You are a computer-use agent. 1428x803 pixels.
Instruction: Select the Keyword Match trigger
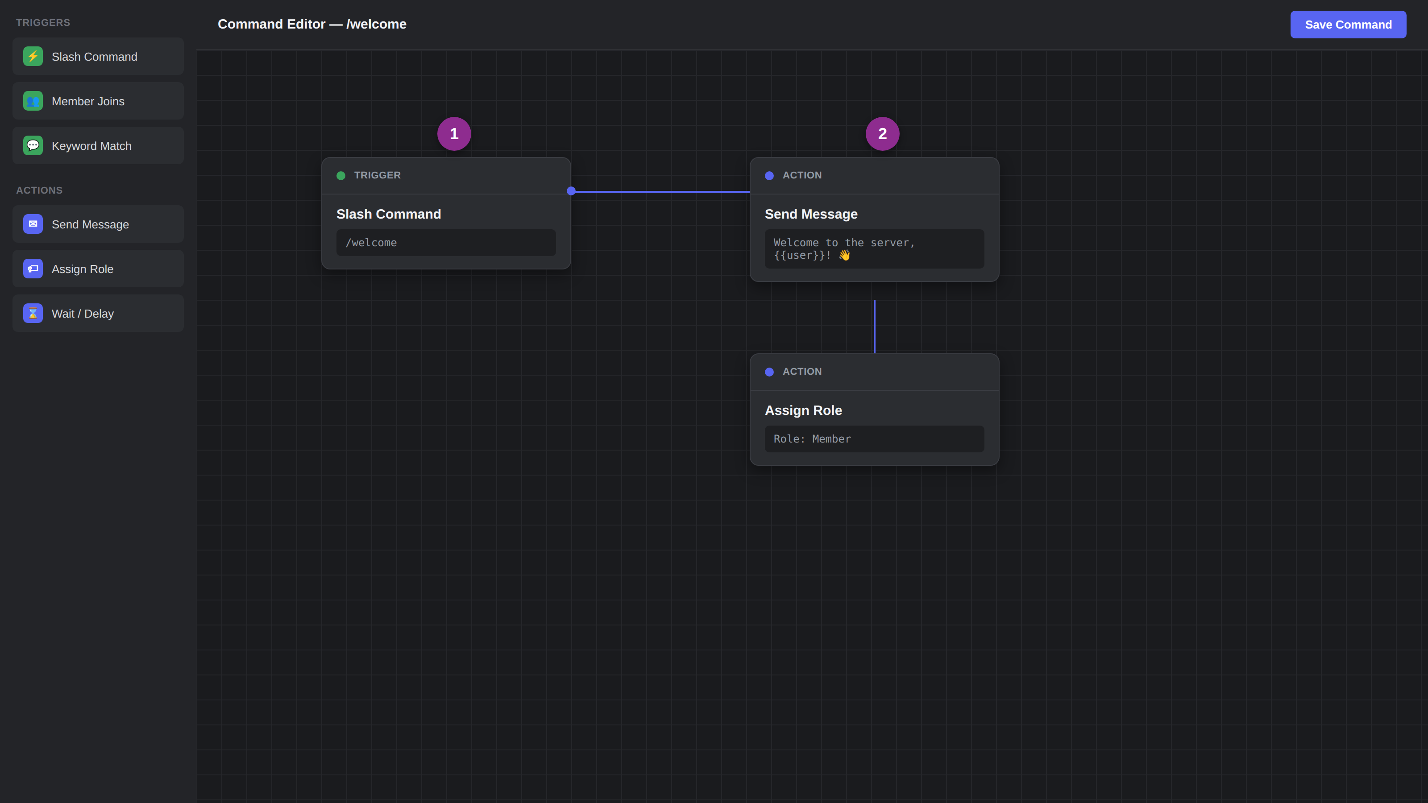(98, 146)
